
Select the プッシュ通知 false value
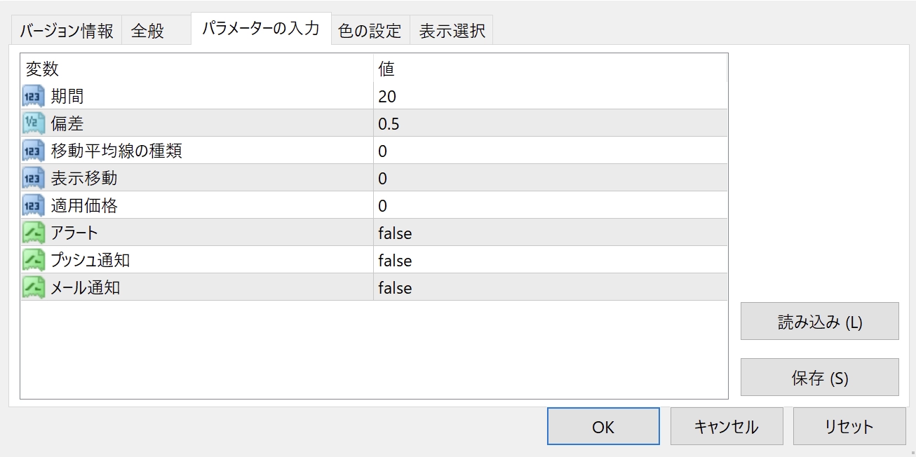click(395, 261)
